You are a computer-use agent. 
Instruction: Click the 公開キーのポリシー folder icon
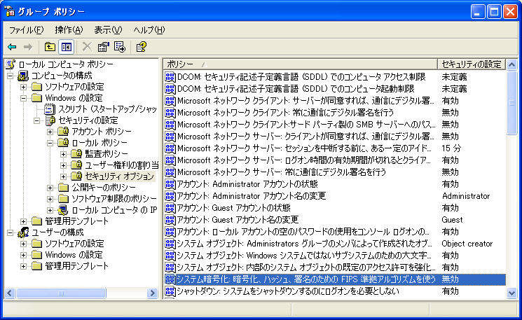[x=63, y=188]
